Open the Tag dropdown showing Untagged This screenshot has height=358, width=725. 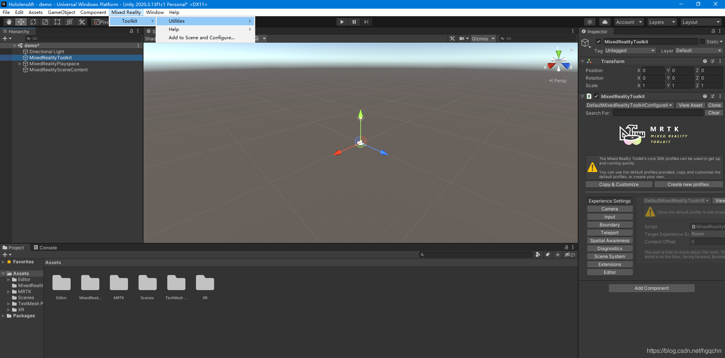coord(630,50)
